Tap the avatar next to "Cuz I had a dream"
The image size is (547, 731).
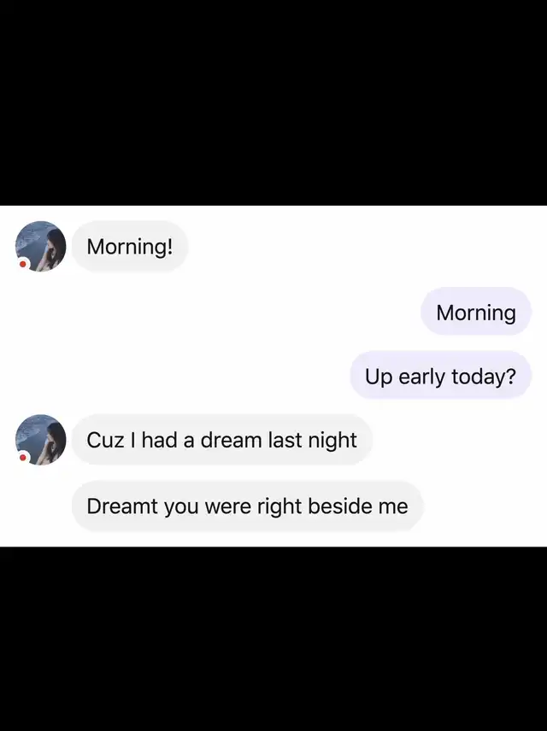41,440
